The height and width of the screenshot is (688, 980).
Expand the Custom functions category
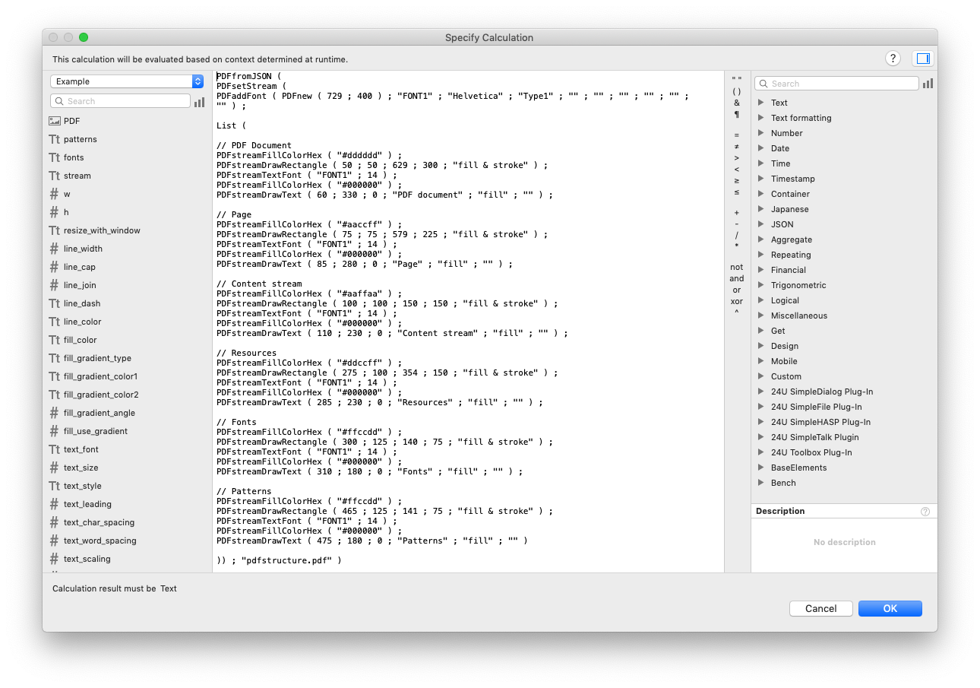pyautogui.click(x=761, y=376)
